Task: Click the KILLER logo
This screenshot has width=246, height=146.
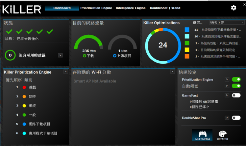Action: (22, 9)
